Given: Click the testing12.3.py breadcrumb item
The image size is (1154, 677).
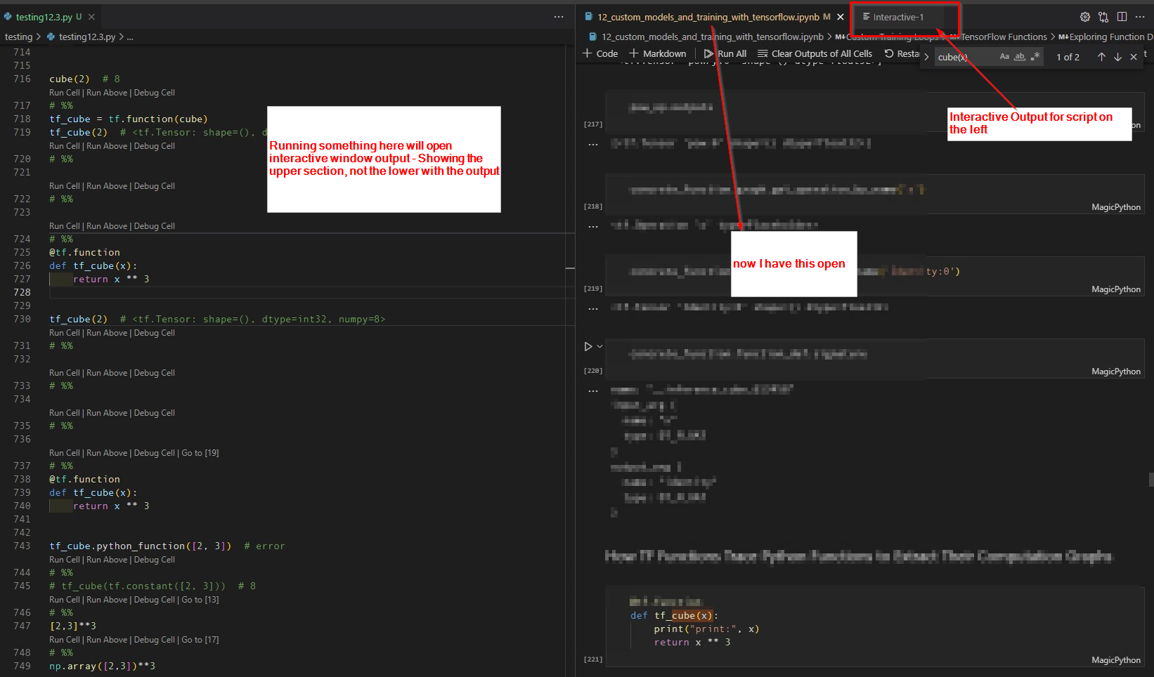Looking at the screenshot, I should [82, 37].
